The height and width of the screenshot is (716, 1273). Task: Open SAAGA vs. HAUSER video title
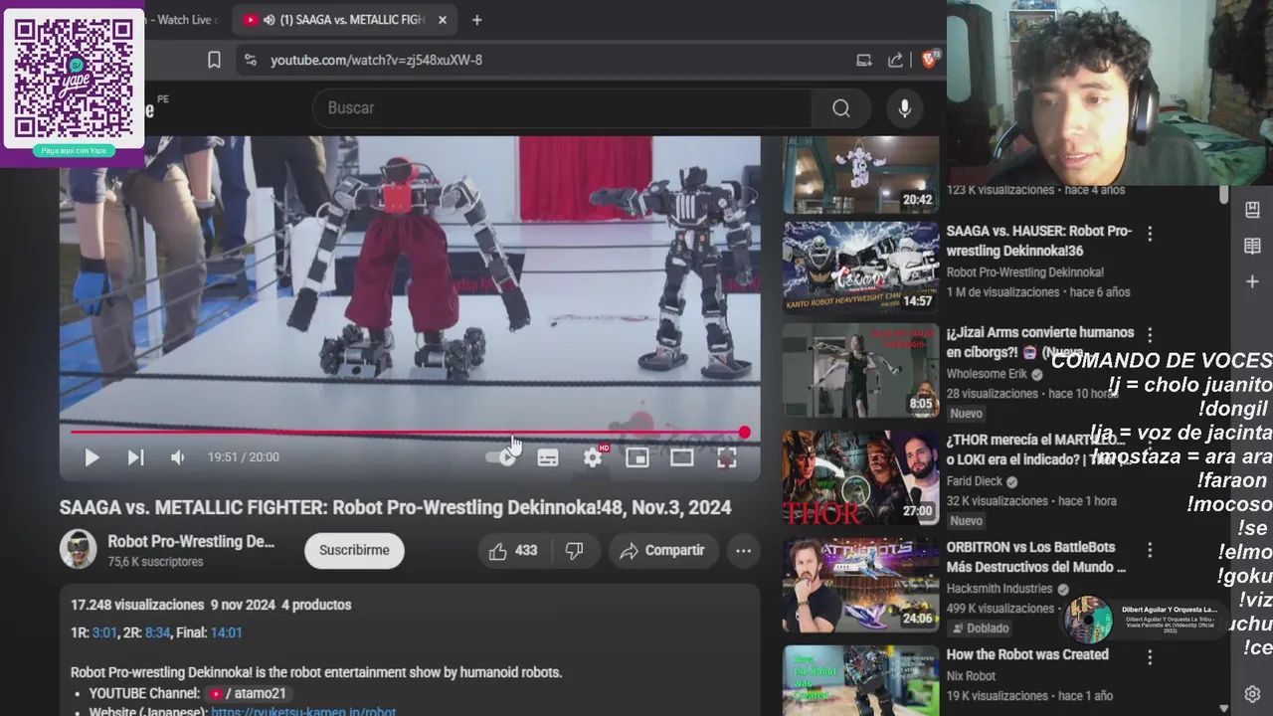point(1039,241)
